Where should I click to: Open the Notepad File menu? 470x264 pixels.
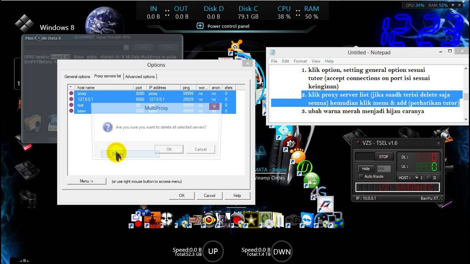coord(274,61)
